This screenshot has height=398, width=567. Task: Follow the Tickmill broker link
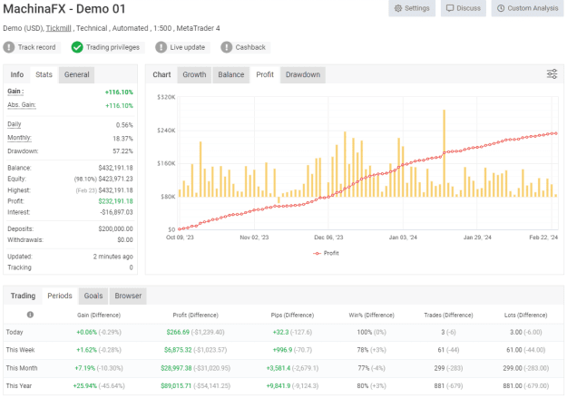(58, 28)
